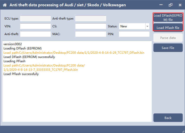Screen dimensions: 185x133
Task: Click the window title text
Action: pyautogui.click(x=68, y=5)
